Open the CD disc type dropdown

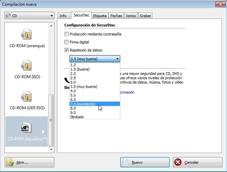pos(30,15)
